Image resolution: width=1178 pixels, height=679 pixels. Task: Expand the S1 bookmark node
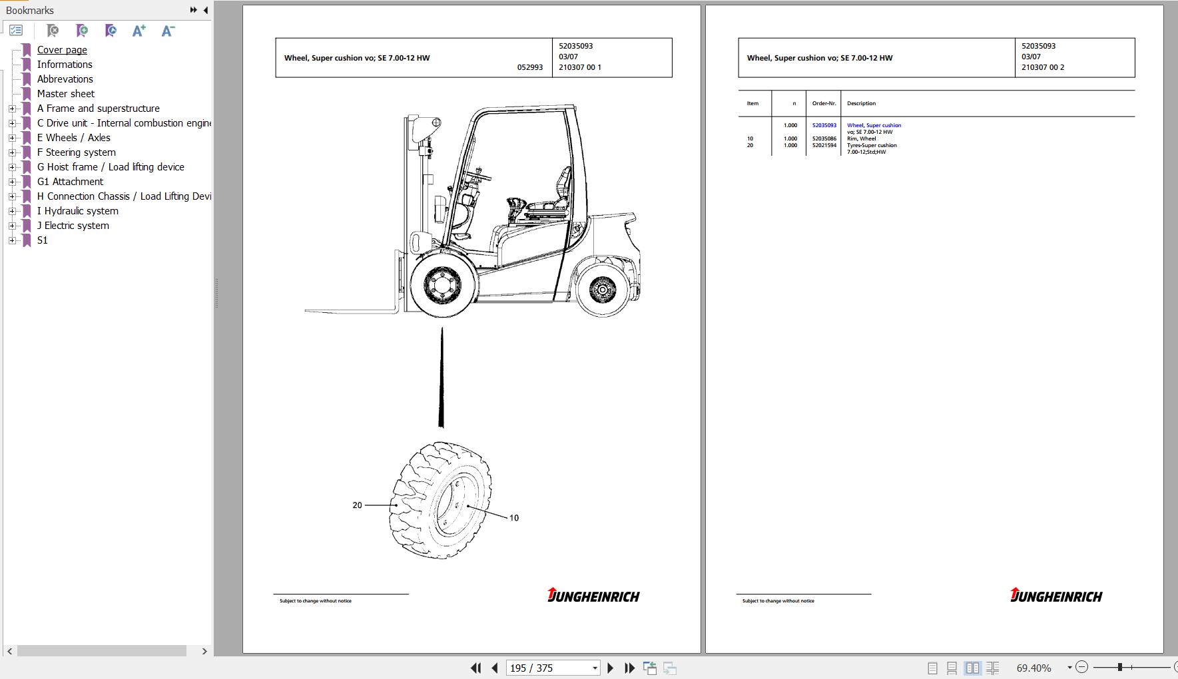12,240
